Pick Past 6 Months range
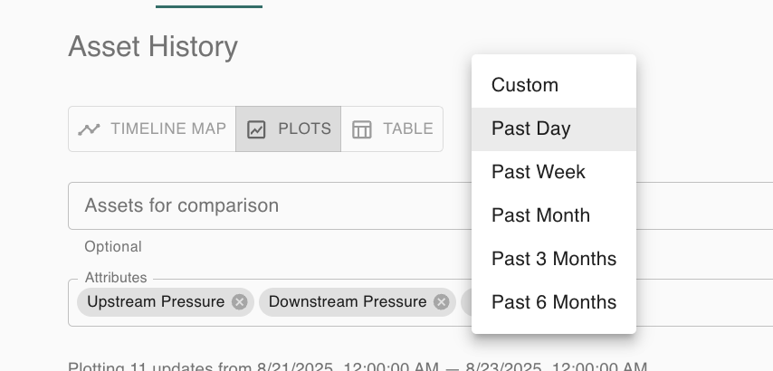 pyautogui.click(x=554, y=302)
